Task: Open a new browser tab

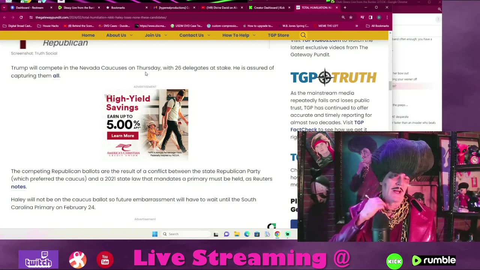Action: click(345, 7)
